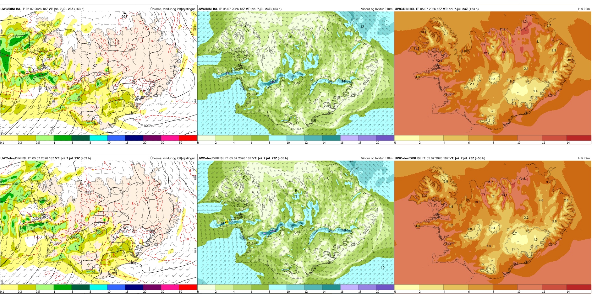The height and width of the screenshot is (298, 597).
Task: Click the 12.3 temperature value in UWC-dev temperature map
Action: click(x=522, y=179)
